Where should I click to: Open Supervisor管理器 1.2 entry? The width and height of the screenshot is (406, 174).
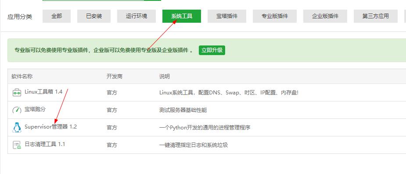pyautogui.click(x=51, y=127)
